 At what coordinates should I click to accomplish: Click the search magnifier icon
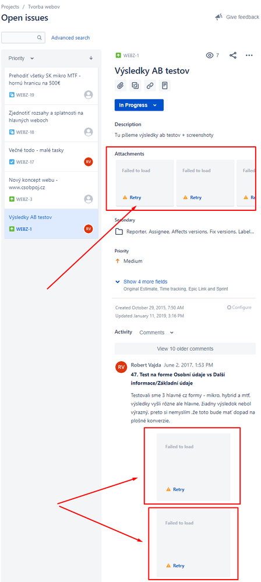click(40, 37)
